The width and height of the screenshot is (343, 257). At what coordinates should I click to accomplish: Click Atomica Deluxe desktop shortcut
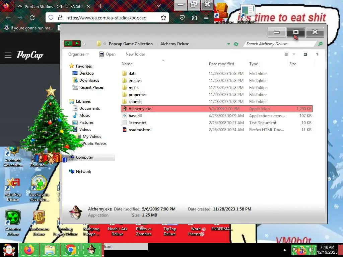pos(13,223)
